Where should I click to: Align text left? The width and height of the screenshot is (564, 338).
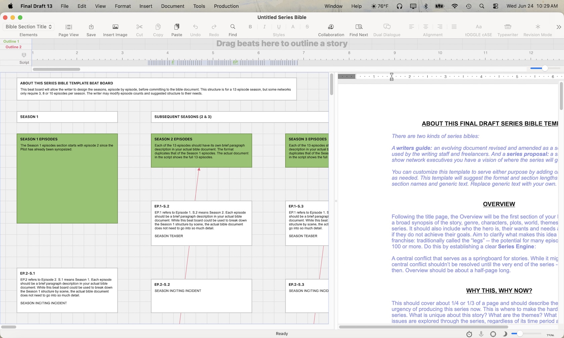coord(411,27)
